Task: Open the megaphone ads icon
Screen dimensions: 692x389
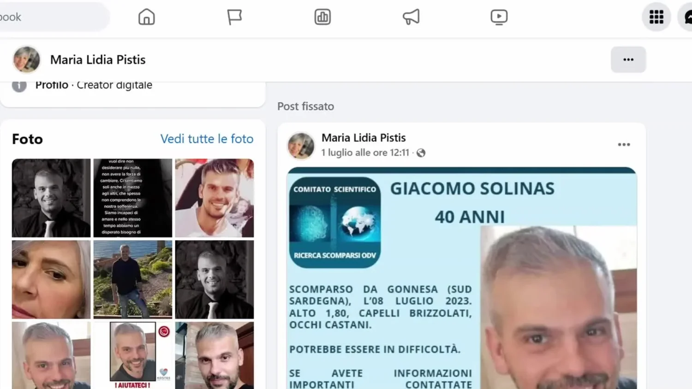Action: click(x=411, y=17)
